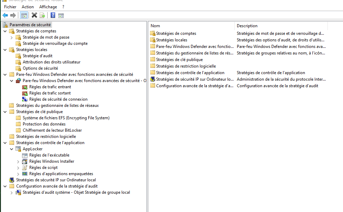Image resolution: width=343 pixels, height=212 pixels.
Task: Expand Règles Windows Installer node
Action: click(18, 161)
